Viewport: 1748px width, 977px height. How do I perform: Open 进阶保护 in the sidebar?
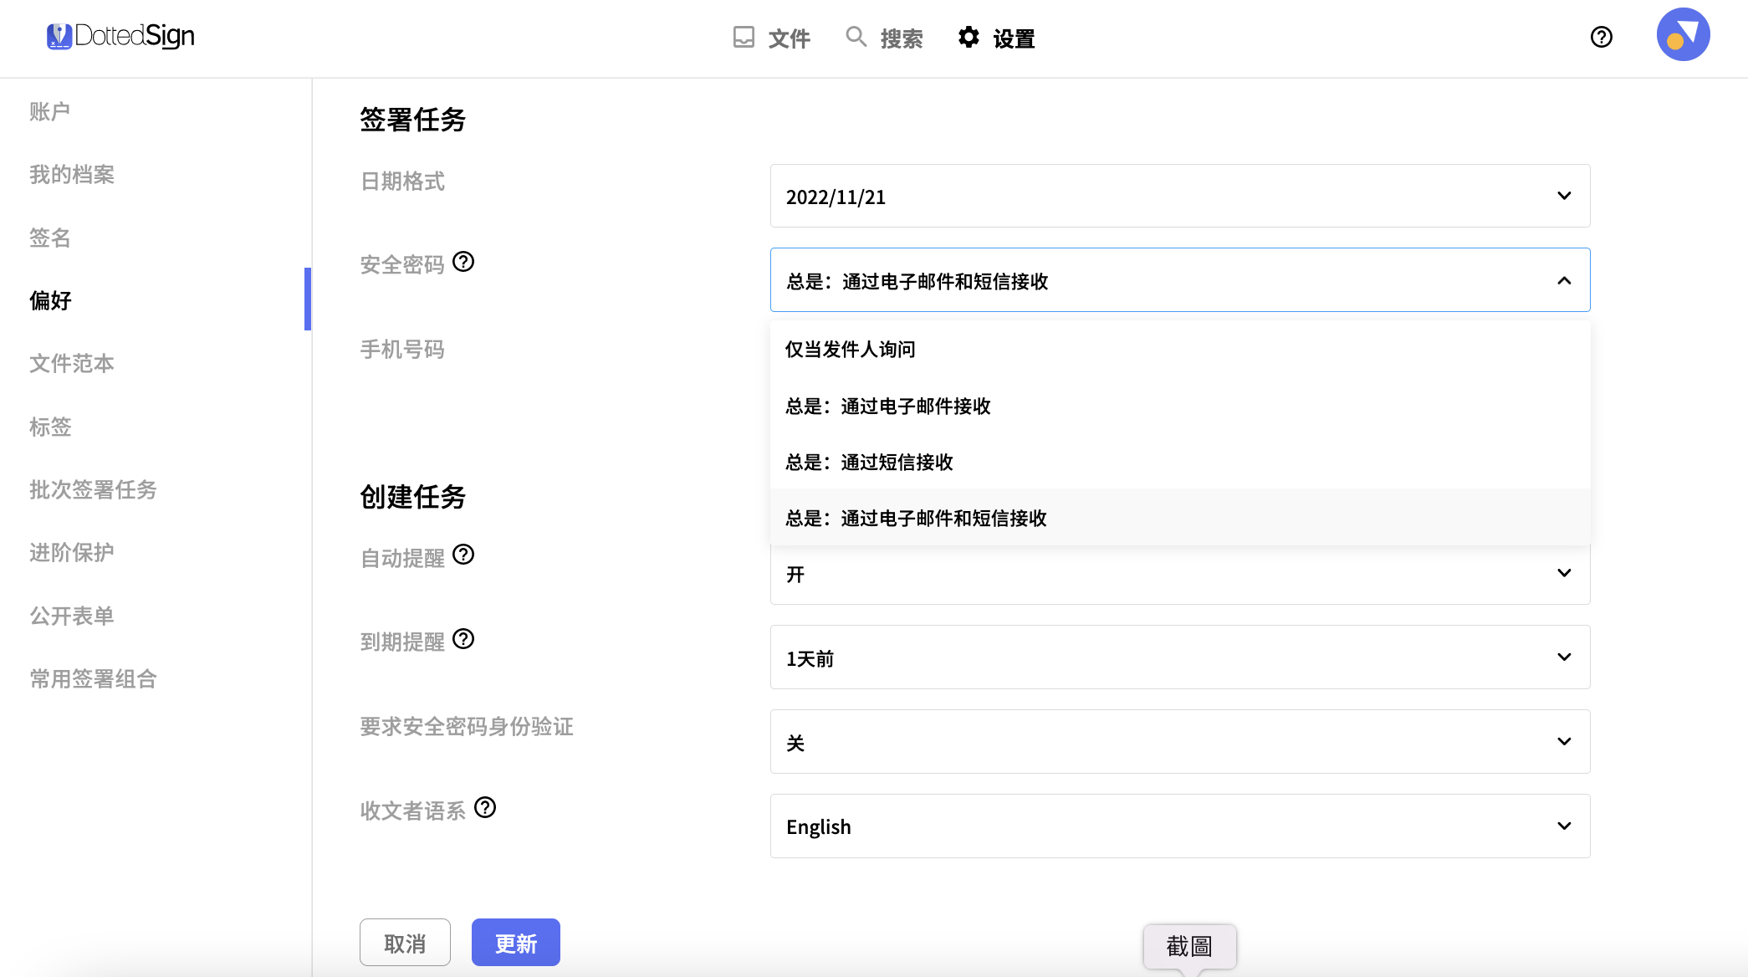pos(72,552)
